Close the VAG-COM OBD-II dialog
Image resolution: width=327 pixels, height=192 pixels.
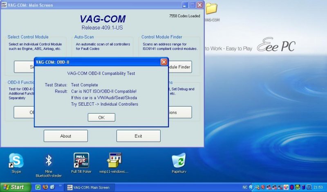pyautogui.click(x=164, y=62)
